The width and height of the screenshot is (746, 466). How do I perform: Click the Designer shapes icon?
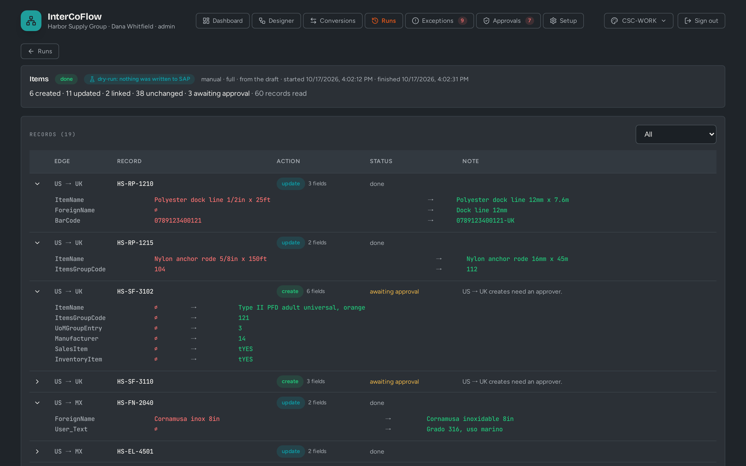point(262,21)
